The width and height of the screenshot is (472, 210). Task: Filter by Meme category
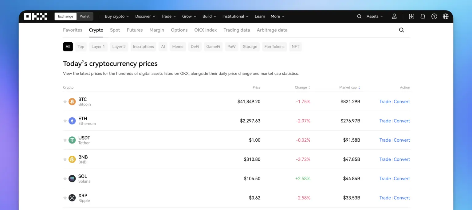tap(178, 47)
